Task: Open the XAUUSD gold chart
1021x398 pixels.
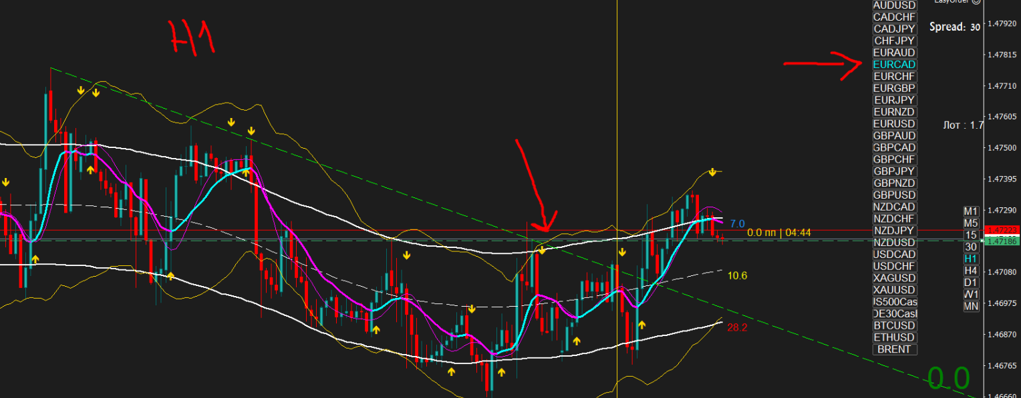Action: coord(895,290)
